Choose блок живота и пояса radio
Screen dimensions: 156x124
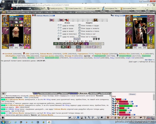(x=80, y=31)
